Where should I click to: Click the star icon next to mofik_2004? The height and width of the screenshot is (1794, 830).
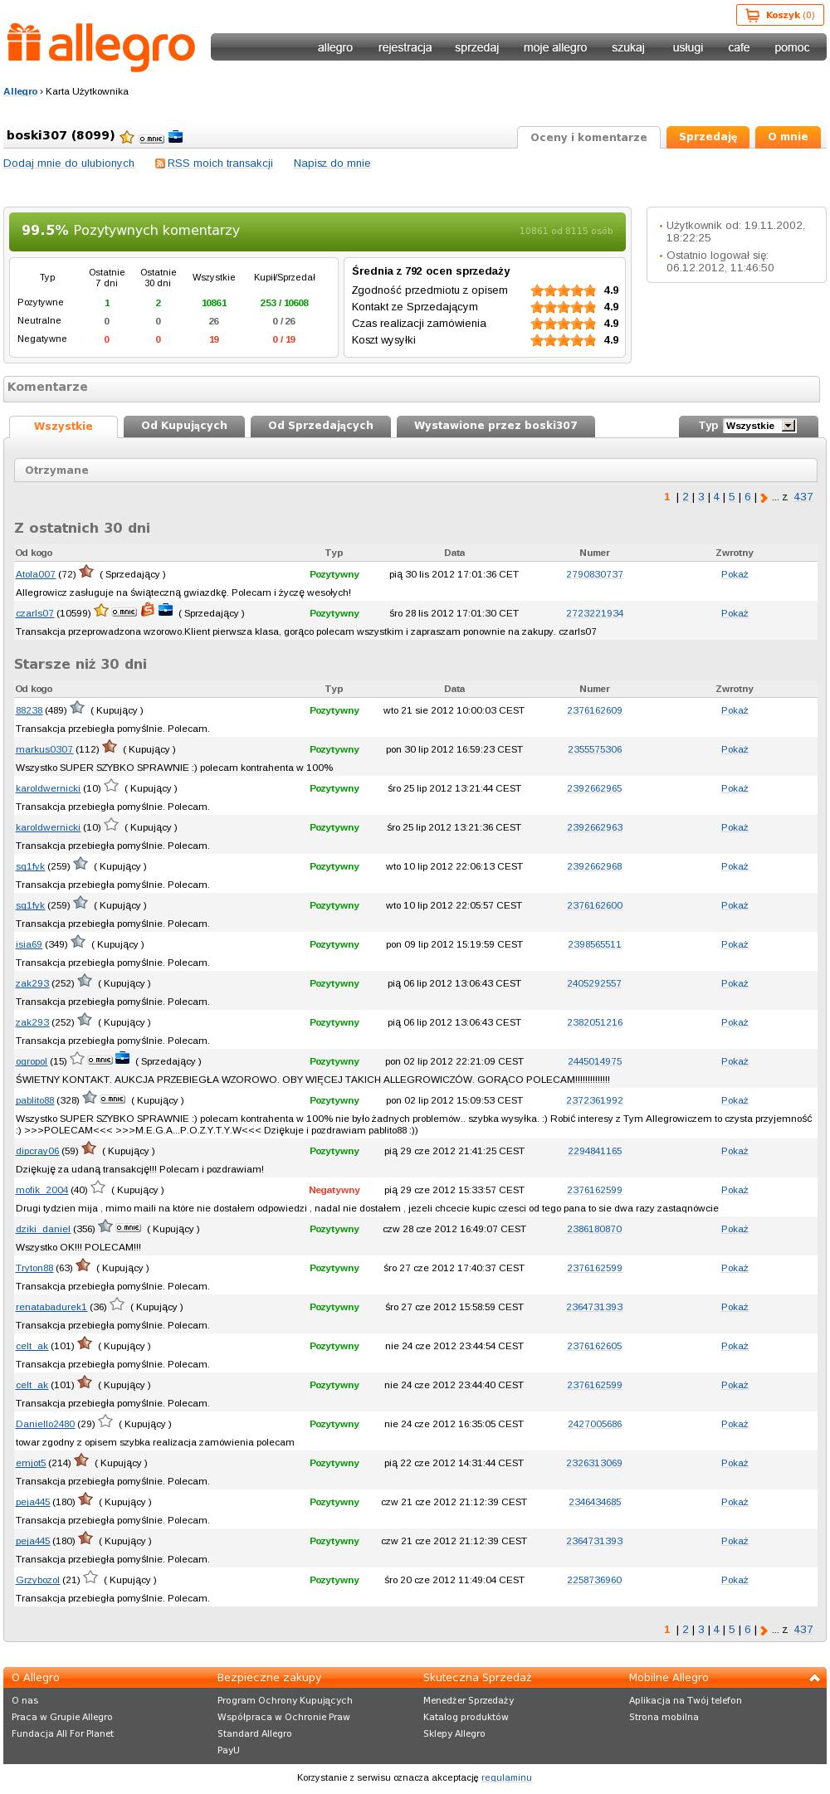pos(98,1187)
